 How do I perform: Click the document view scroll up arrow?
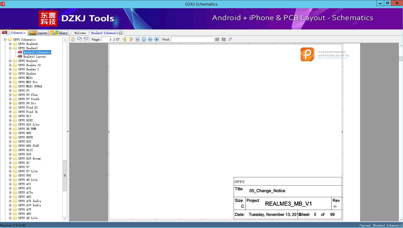click(401, 45)
